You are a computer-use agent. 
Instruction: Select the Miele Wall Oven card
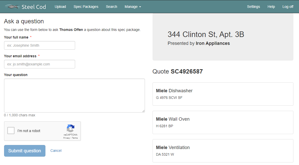click(x=223, y=122)
